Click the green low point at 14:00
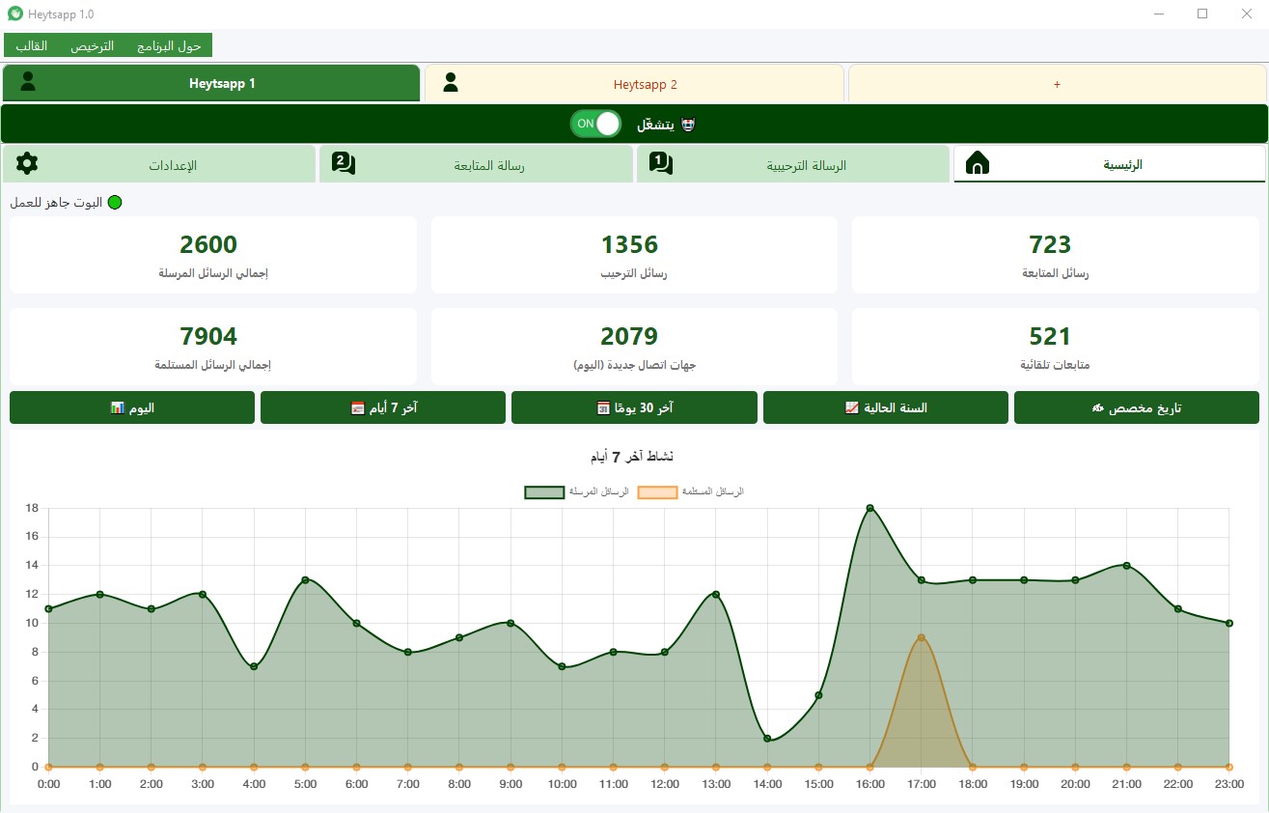Screen dimensions: 1269x813 pos(767,739)
